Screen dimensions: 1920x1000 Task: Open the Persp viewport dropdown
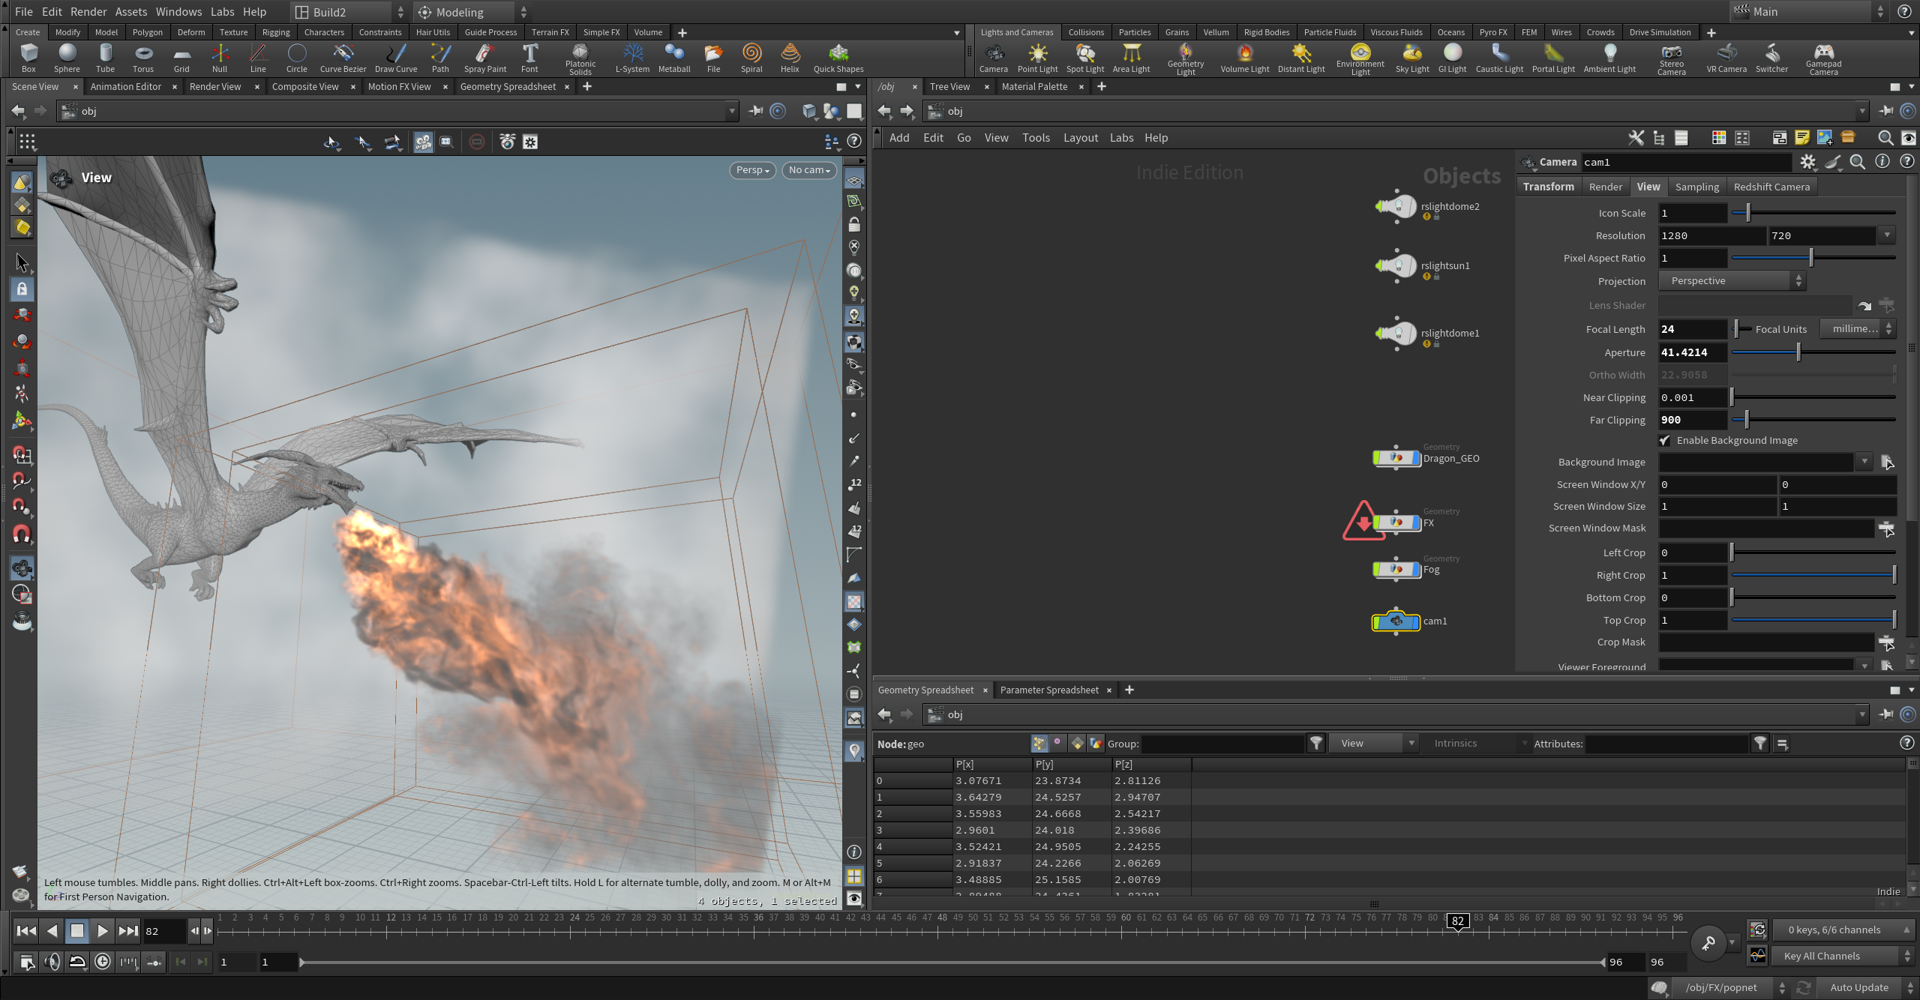coord(752,170)
